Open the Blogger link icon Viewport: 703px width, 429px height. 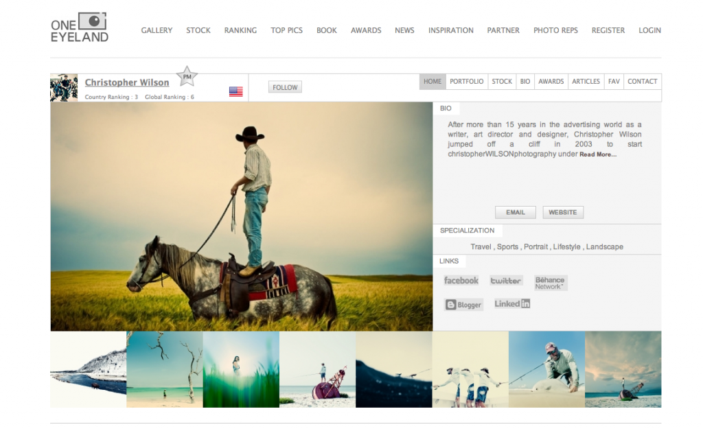pyautogui.click(x=463, y=305)
